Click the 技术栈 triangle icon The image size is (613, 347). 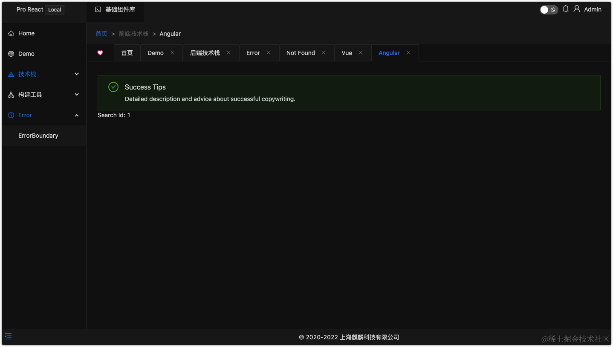11,74
